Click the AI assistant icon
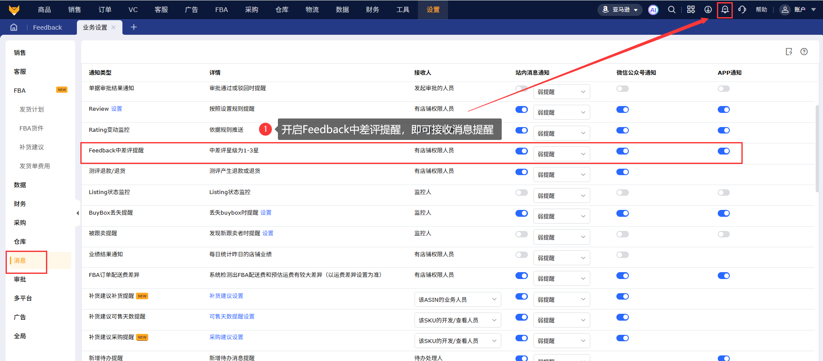 [x=653, y=10]
